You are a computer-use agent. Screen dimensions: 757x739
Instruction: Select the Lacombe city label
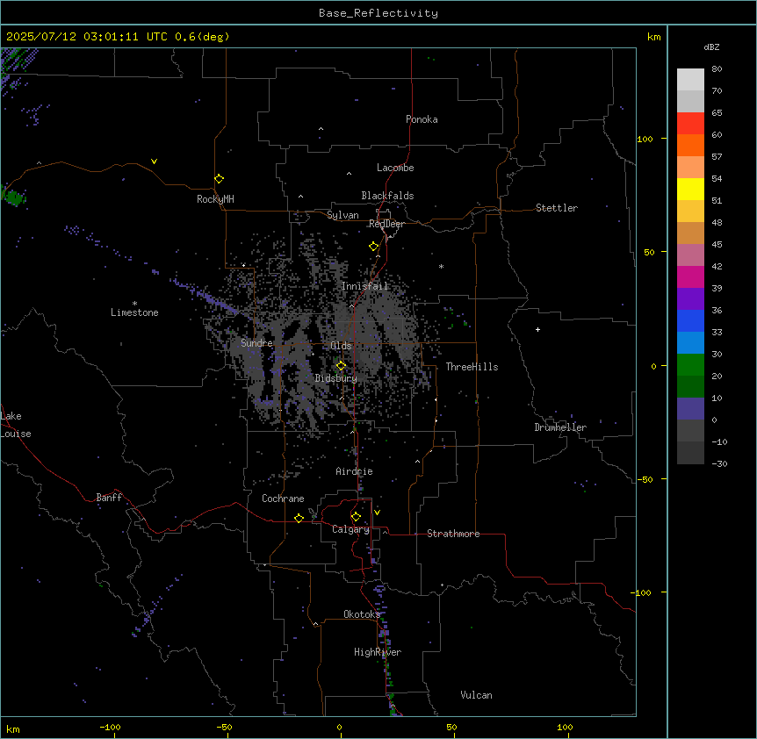[395, 168]
